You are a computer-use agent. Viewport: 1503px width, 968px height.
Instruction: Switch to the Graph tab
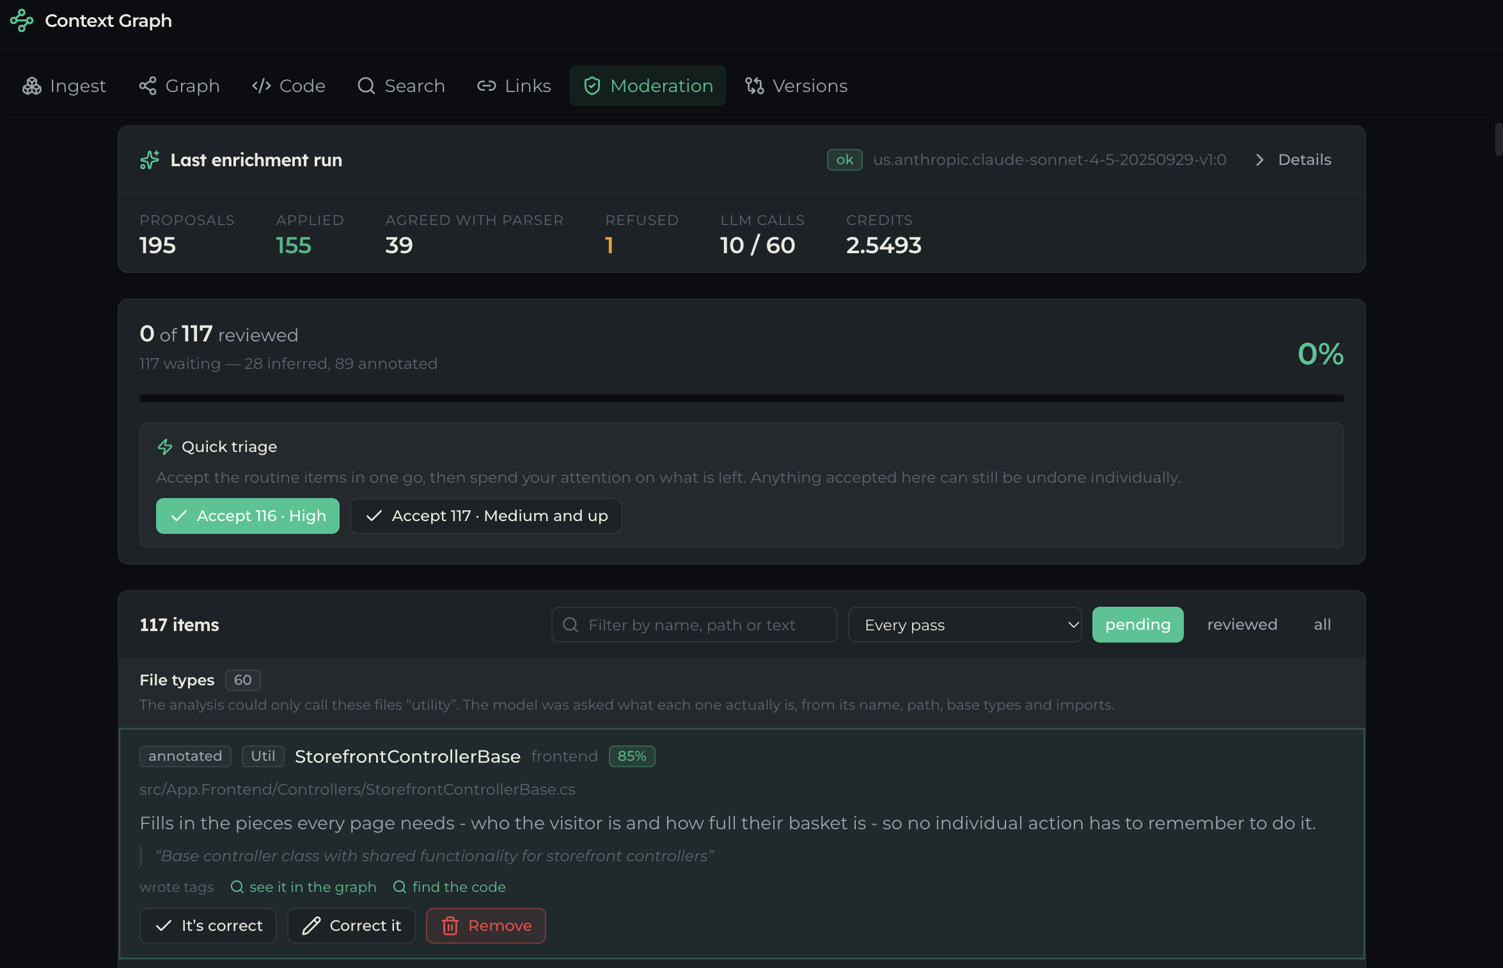[179, 86]
